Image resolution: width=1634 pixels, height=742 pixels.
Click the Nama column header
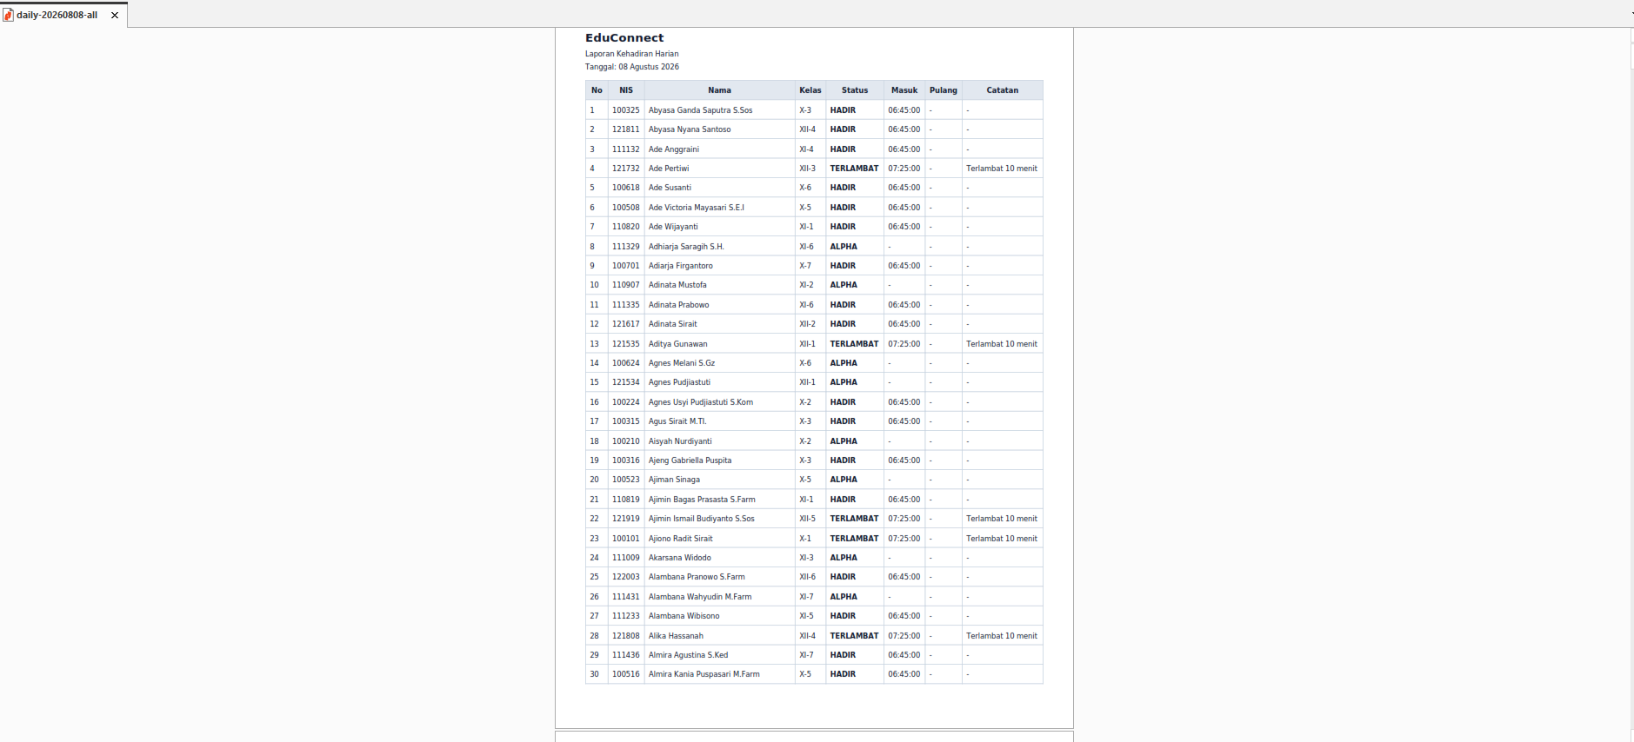(x=719, y=90)
